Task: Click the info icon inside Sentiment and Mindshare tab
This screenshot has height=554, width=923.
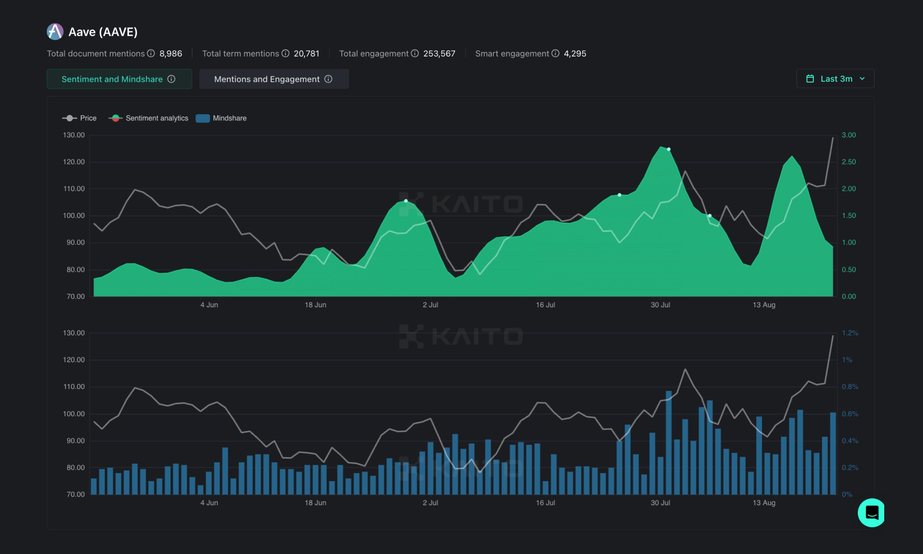Action: (172, 79)
